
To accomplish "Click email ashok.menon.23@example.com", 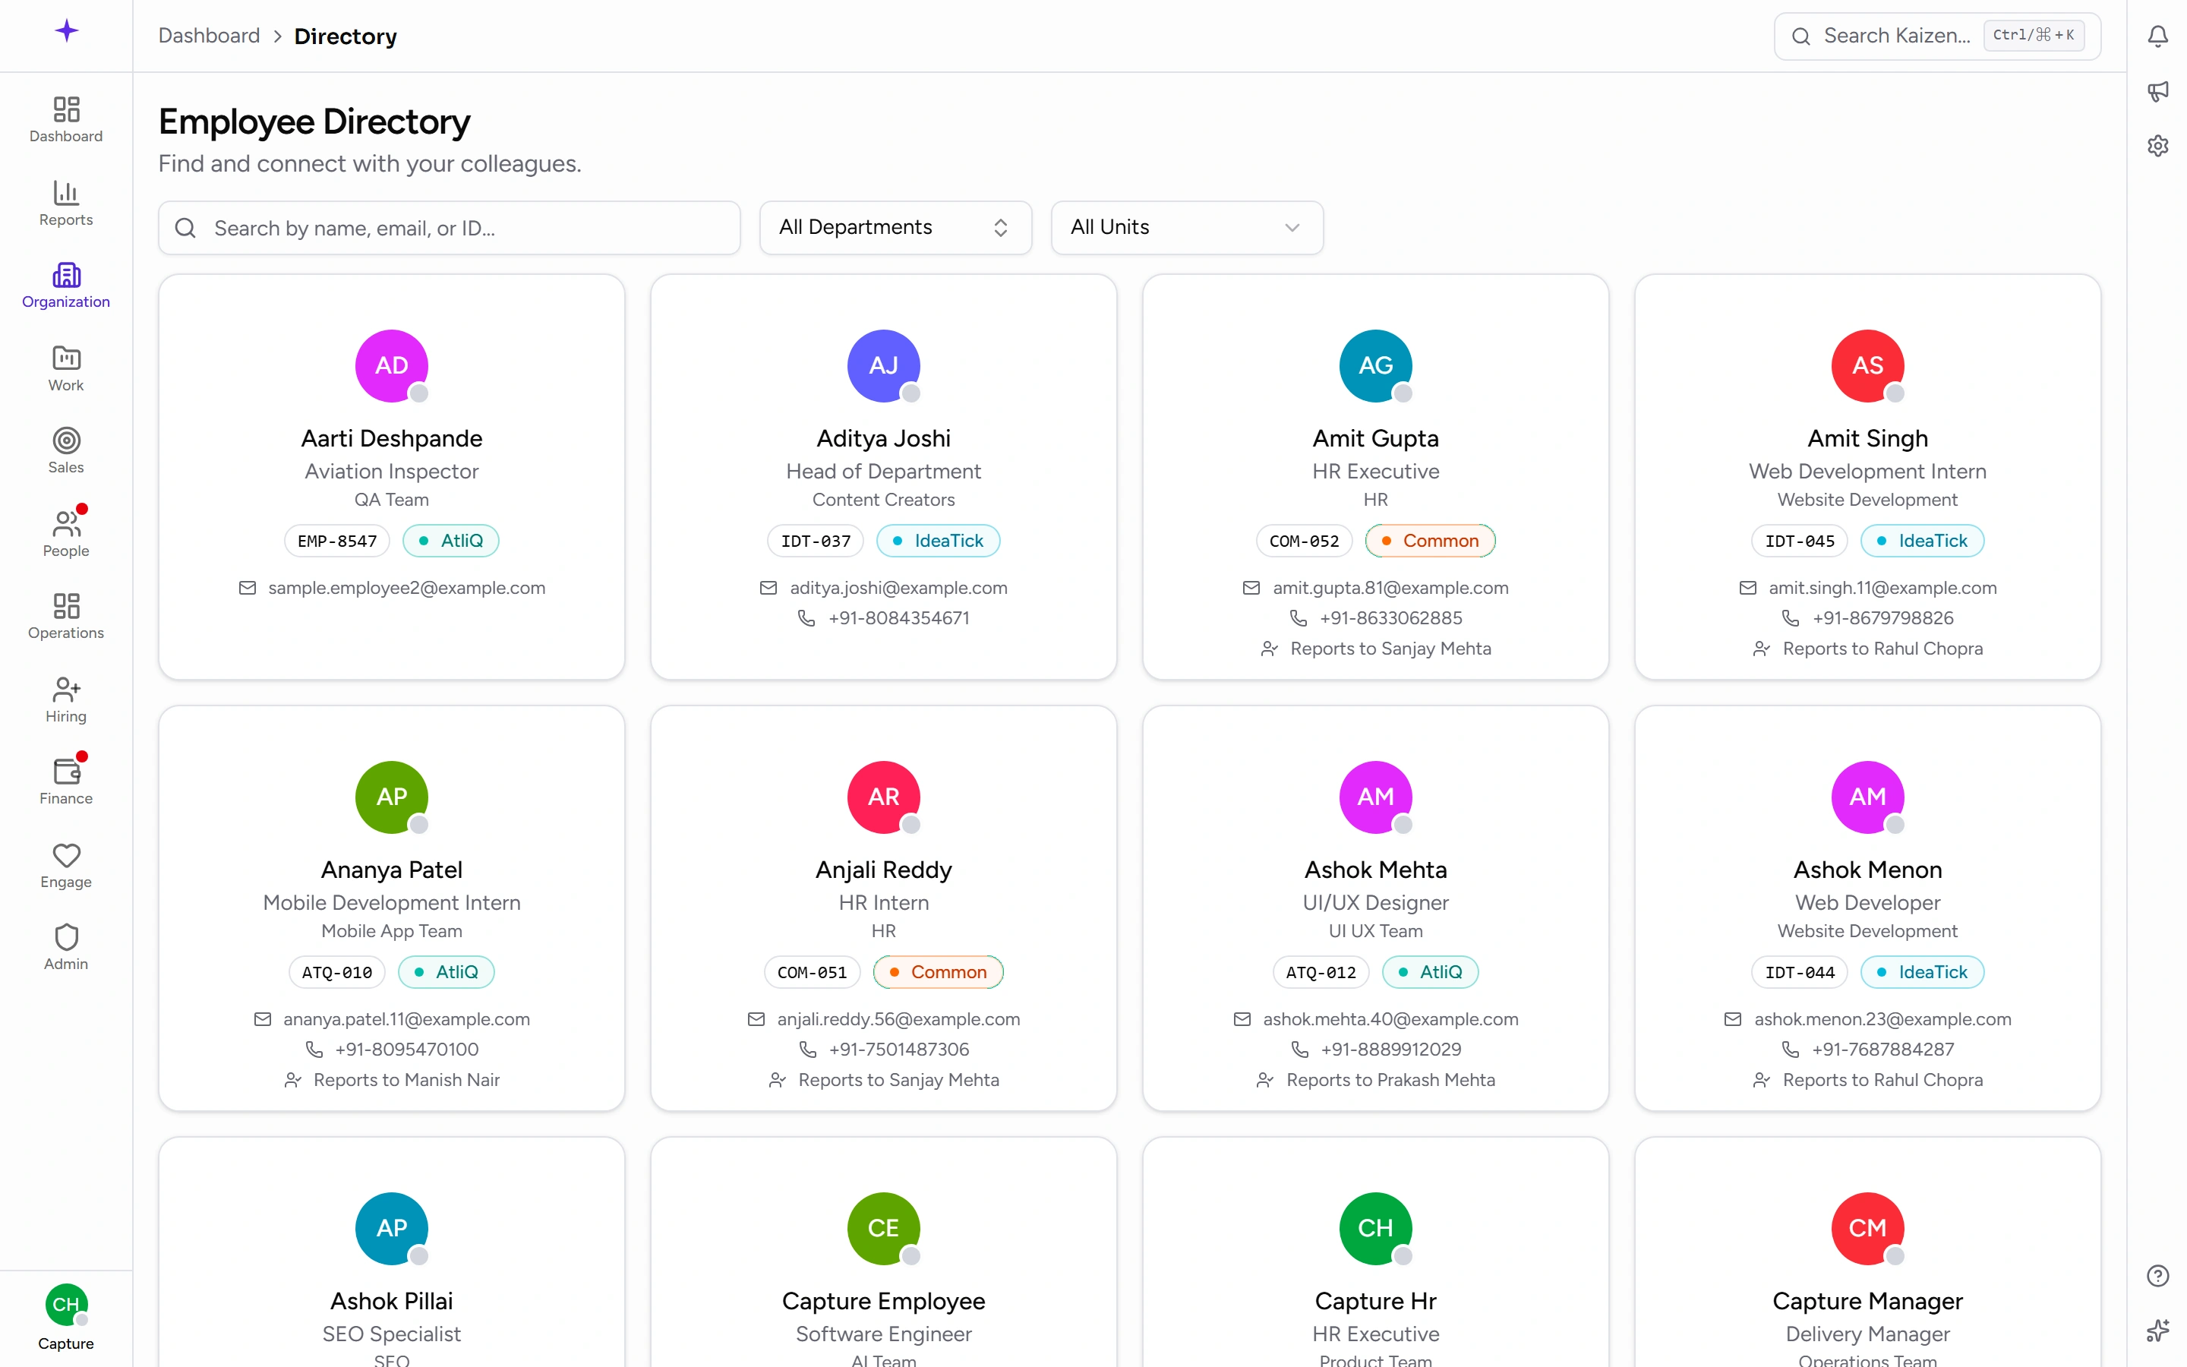I will 1882,1019.
